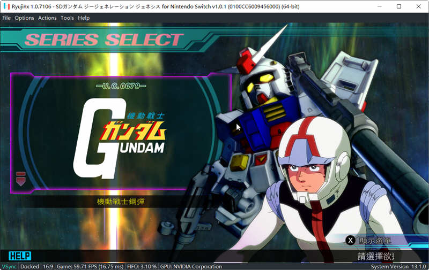Minimize the Ryujinx window
Viewport: 429px width, 270px height.
[x=379, y=6]
